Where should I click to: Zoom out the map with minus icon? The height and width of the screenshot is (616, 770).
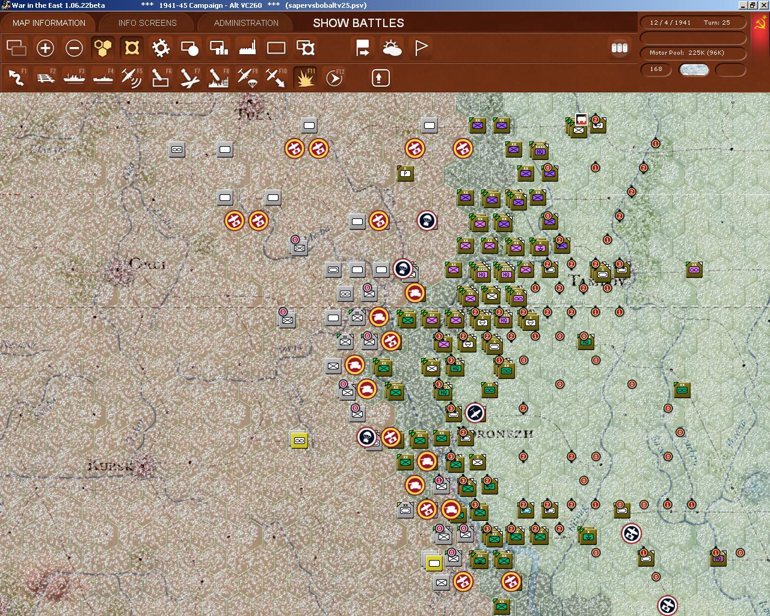(x=74, y=48)
